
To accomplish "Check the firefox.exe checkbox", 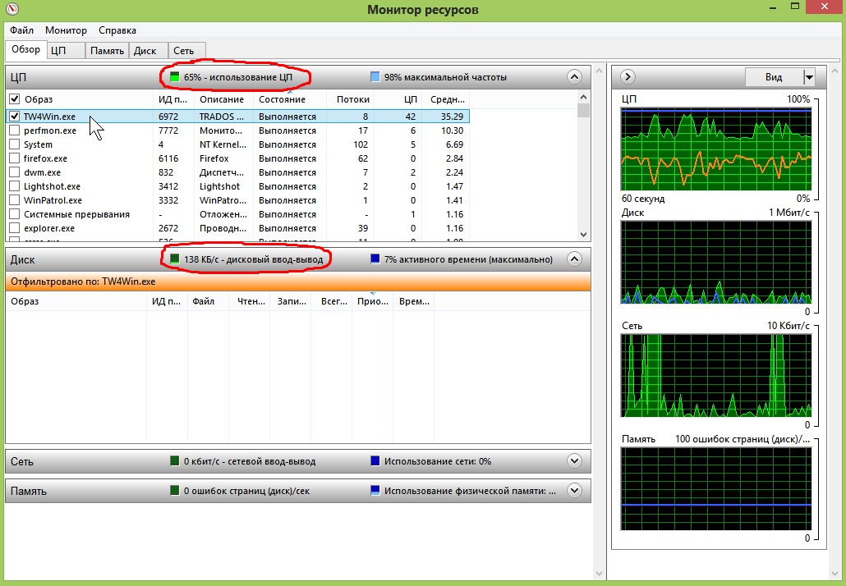I will coord(15,158).
